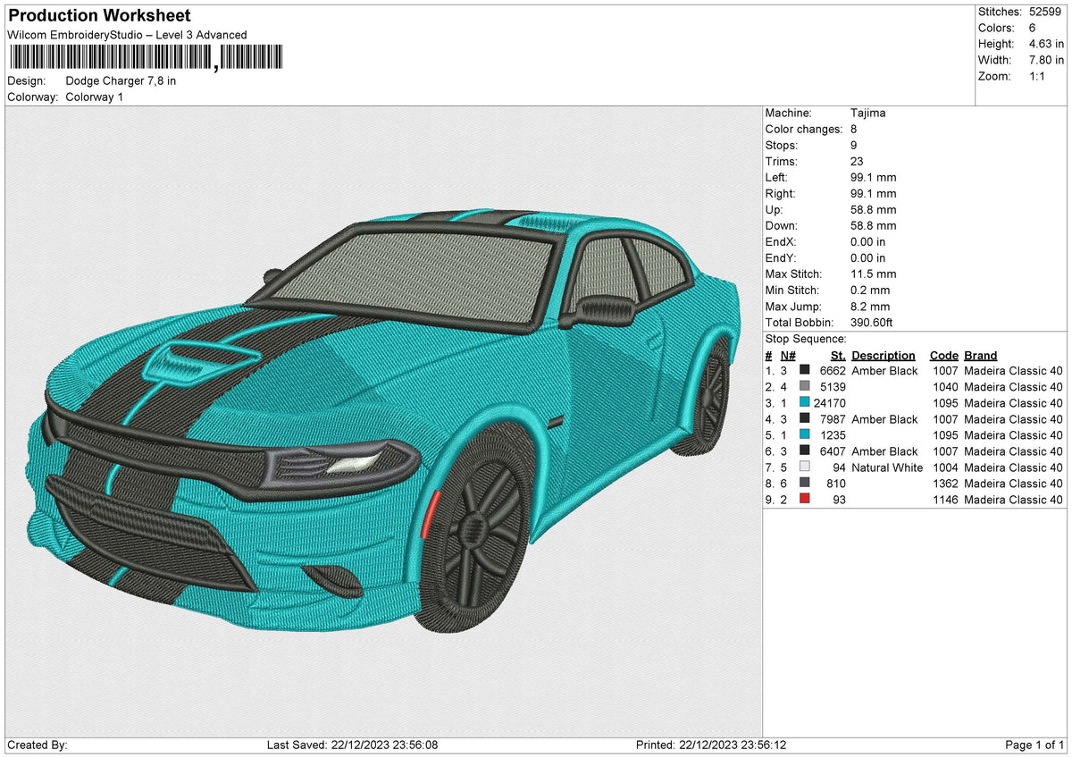Click the design name "Dodge Charger 7,8 in"
The height and width of the screenshot is (758, 1072).
121,80
